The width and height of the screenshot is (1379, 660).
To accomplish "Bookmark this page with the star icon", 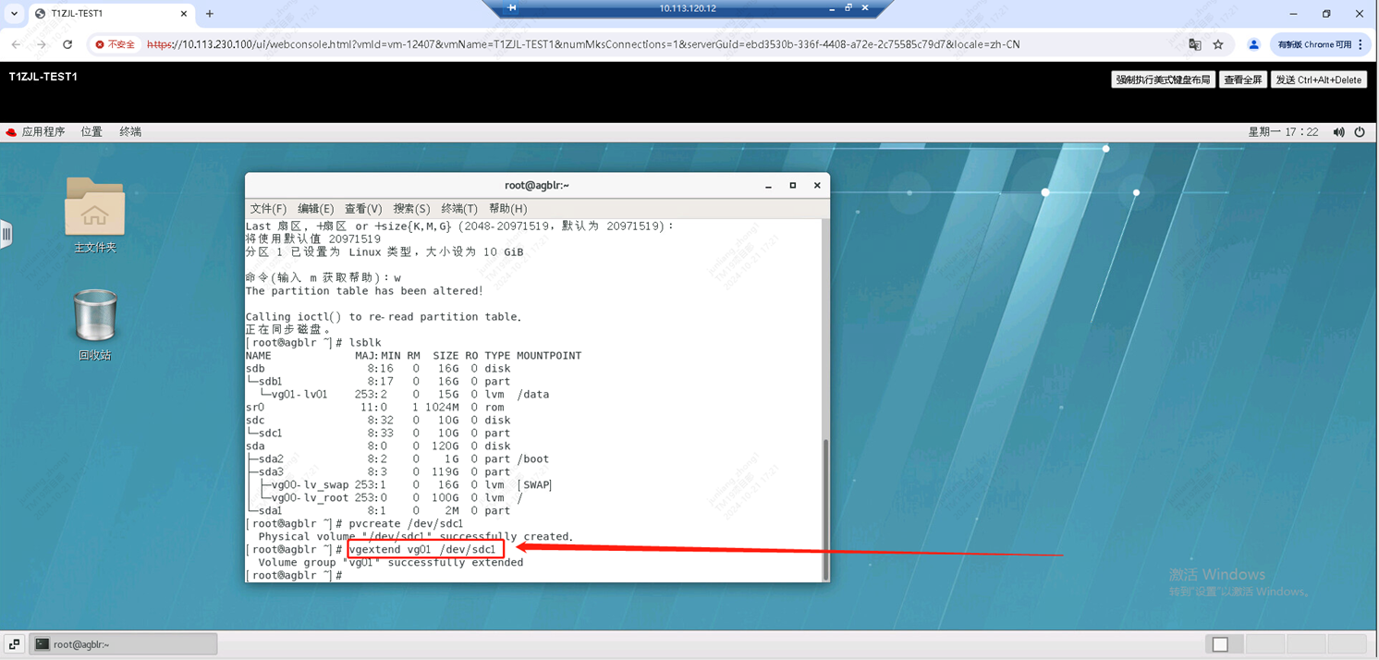I will tap(1218, 44).
